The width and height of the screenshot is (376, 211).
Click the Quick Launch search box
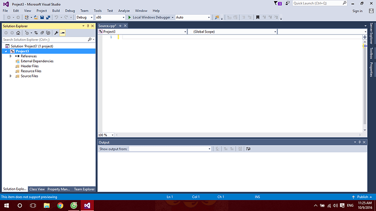[x=320, y=3]
